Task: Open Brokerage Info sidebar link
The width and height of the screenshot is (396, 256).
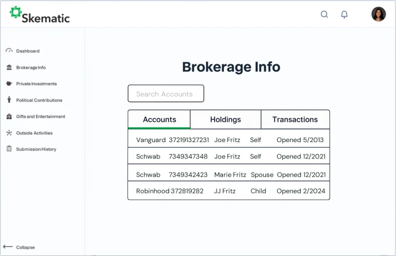Action: coord(31,68)
